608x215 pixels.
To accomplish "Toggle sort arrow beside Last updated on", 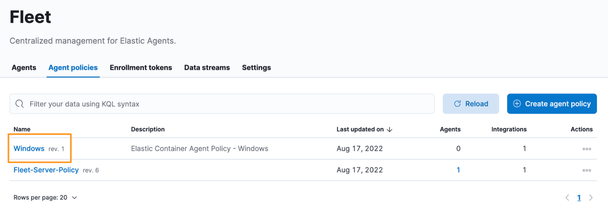I will click(x=389, y=130).
